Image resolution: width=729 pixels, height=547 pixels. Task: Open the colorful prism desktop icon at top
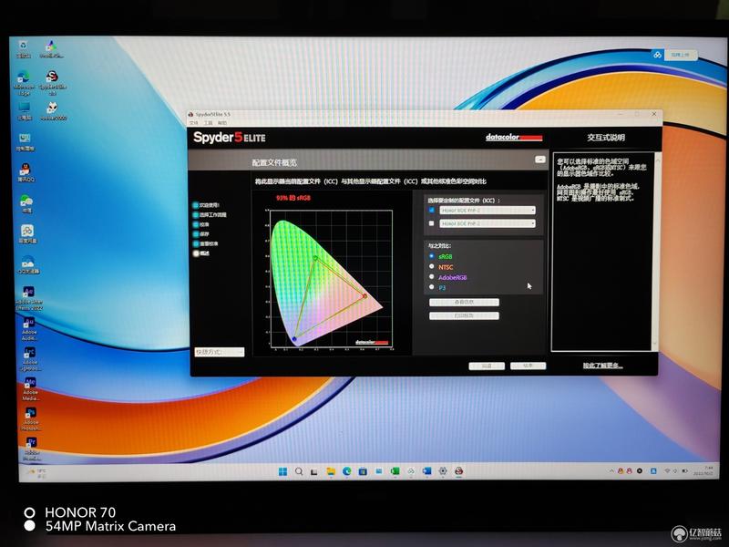click(x=51, y=49)
